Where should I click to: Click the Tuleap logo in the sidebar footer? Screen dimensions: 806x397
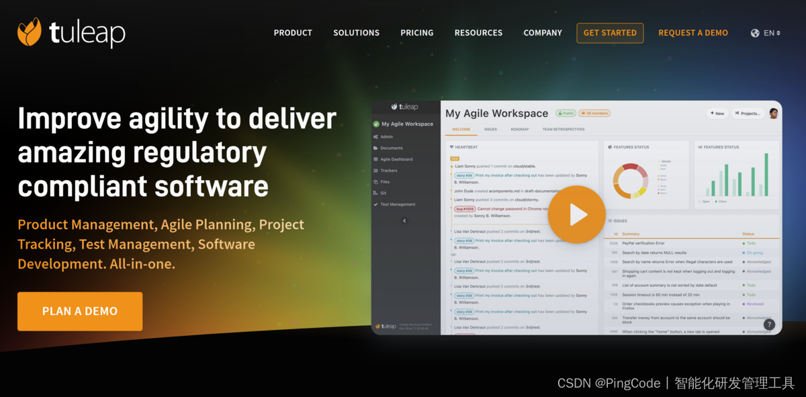click(386, 326)
